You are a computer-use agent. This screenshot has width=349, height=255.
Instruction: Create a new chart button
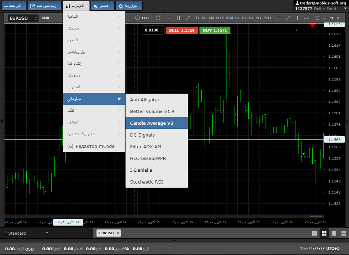coord(45,6)
